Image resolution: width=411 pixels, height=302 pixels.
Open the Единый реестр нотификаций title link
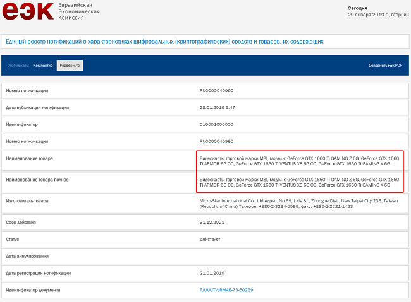[x=164, y=42]
